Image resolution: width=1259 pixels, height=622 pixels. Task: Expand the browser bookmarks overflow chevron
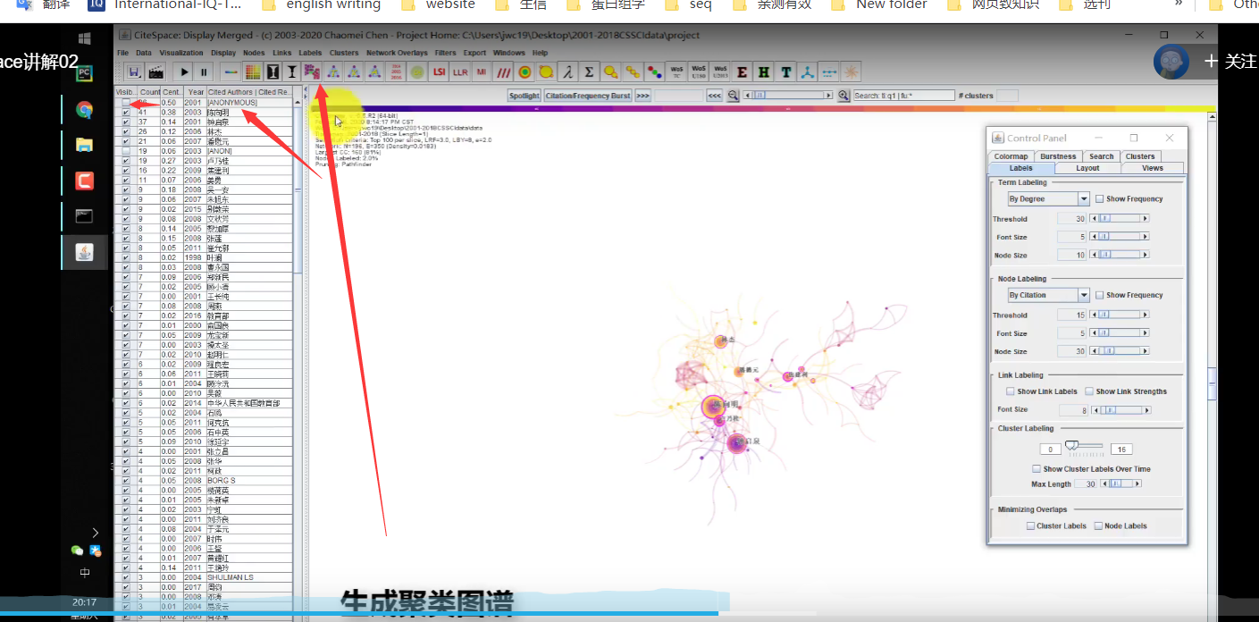tap(1179, 4)
